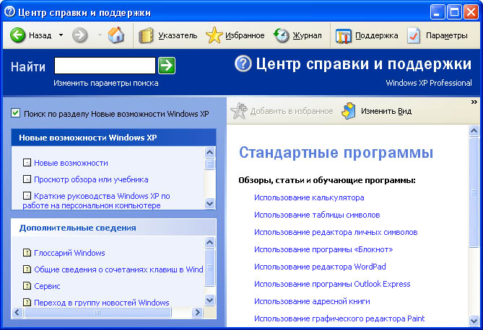The height and width of the screenshot is (330, 483).
Task: Go to the Home page house icon
Action: [x=116, y=35]
